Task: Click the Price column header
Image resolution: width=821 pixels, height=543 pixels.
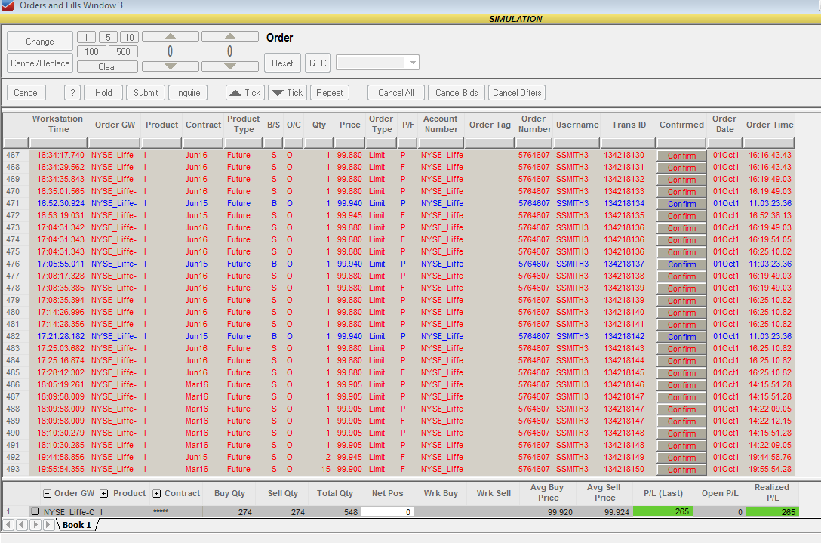Action: click(x=350, y=124)
